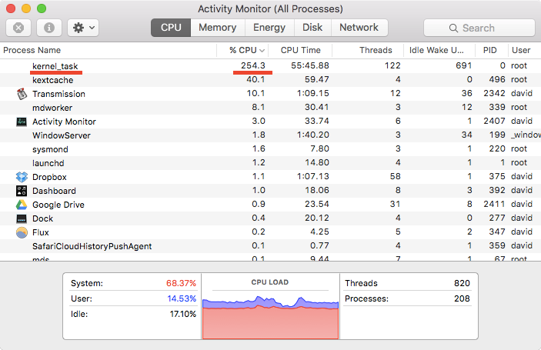Screen dimensions: 541x350
Task: Click the search magnifier icon
Action: coord(453,28)
